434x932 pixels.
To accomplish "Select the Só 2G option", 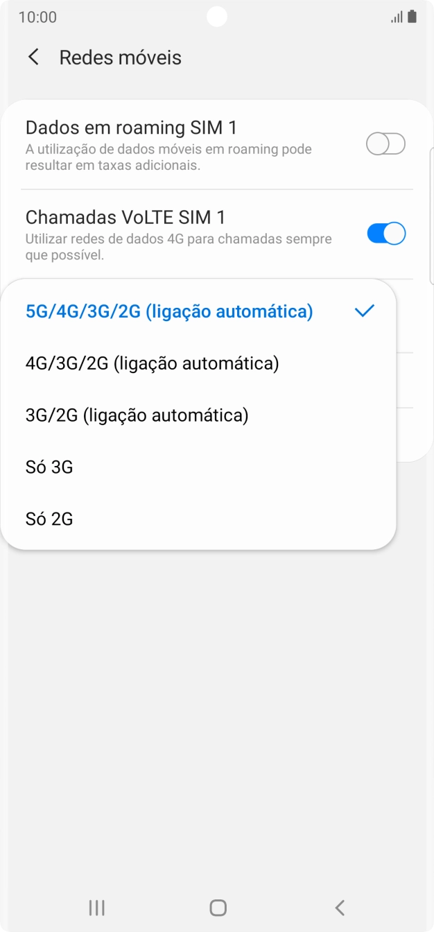I will (49, 519).
